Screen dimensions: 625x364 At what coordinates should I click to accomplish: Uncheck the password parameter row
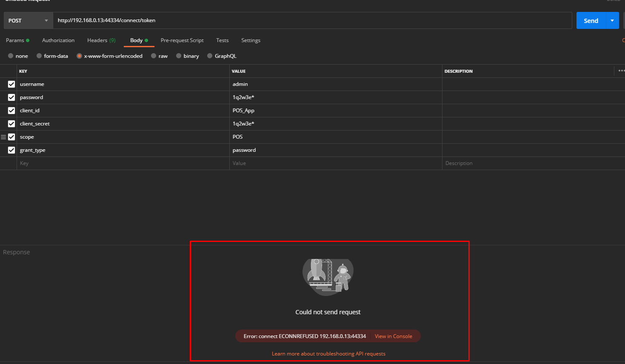point(11,97)
